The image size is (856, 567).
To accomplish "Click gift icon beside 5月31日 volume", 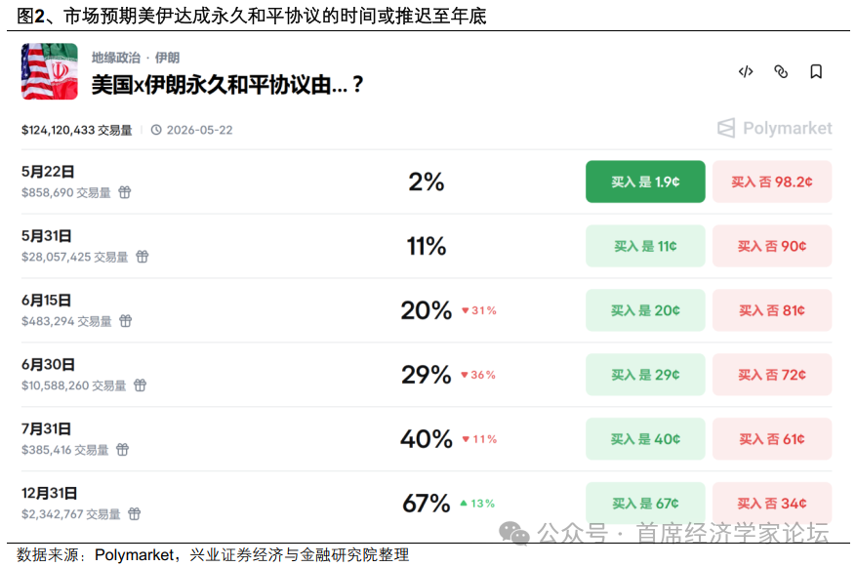I will click(142, 257).
